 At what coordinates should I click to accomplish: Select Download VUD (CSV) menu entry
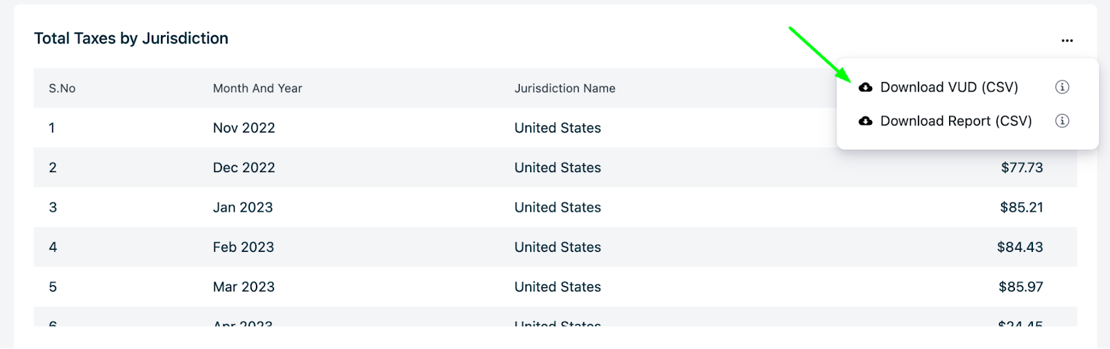pyautogui.click(x=948, y=87)
